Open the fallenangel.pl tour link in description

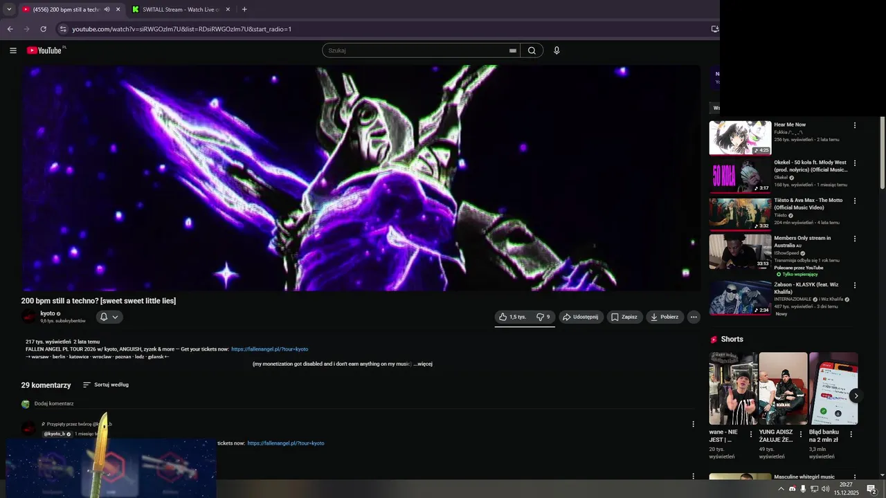269,349
